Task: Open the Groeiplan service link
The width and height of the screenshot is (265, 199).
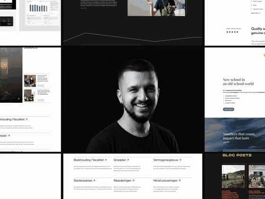Action: click(x=121, y=160)
